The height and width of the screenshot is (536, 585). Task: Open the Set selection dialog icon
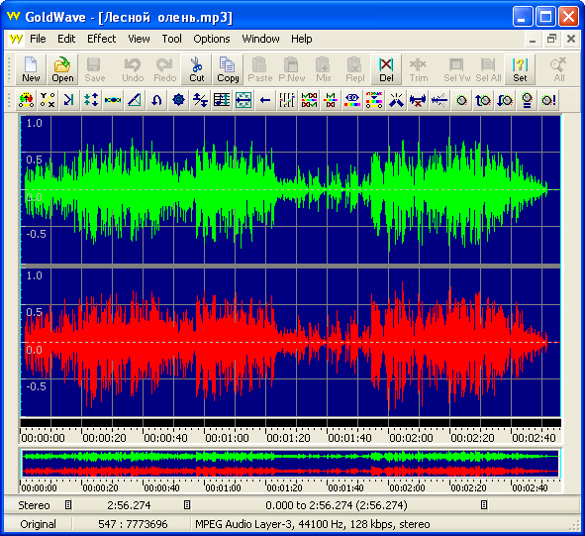[x=520, y=69]
